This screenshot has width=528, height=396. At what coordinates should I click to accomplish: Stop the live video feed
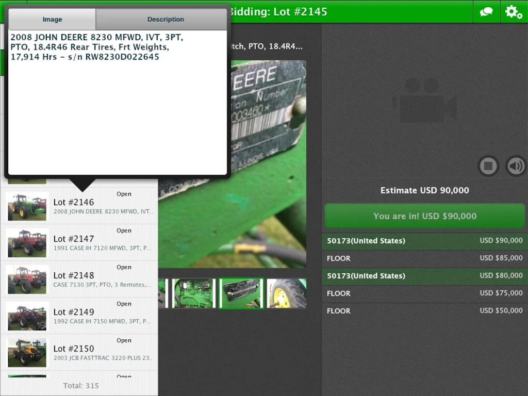coord(488,166)
